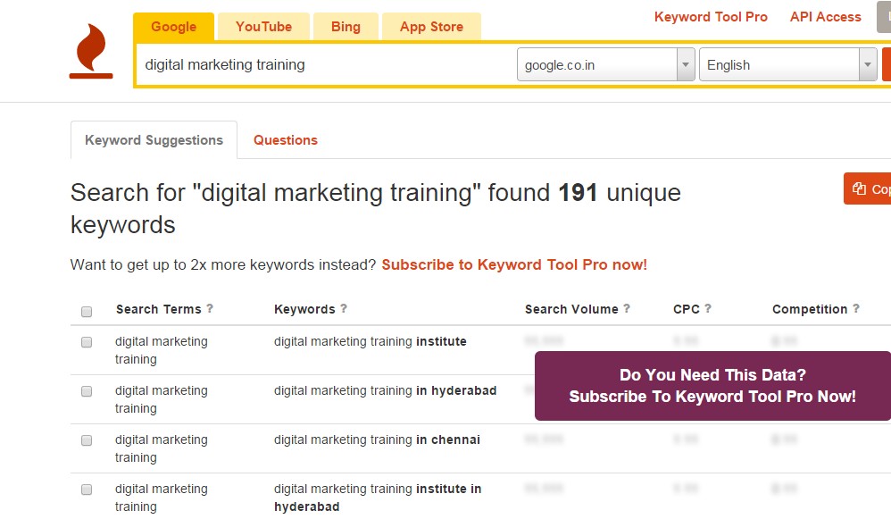891x519 pixels.
Task: Switch to the YouTube tab
Action: [263, 27]
